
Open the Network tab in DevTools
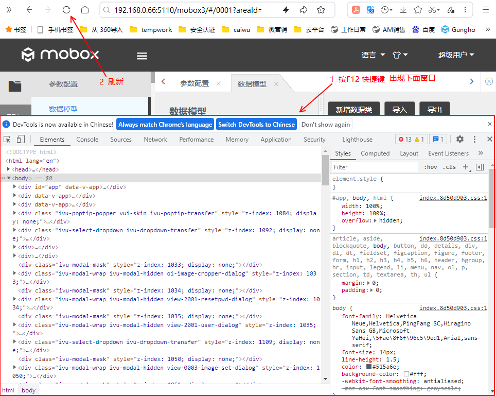(x=155, y=140)
